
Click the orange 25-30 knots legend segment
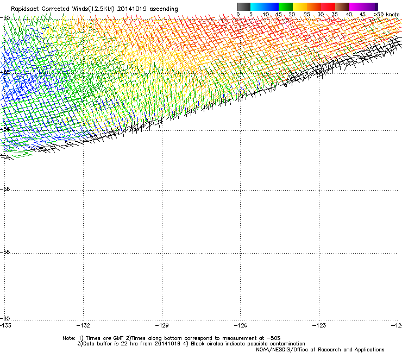pyautogui.click(x=314, y=7)
